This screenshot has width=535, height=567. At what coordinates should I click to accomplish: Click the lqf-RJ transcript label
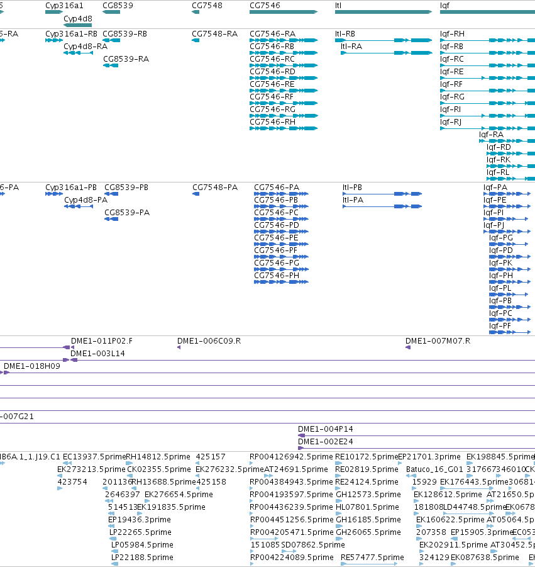(451, 122)
